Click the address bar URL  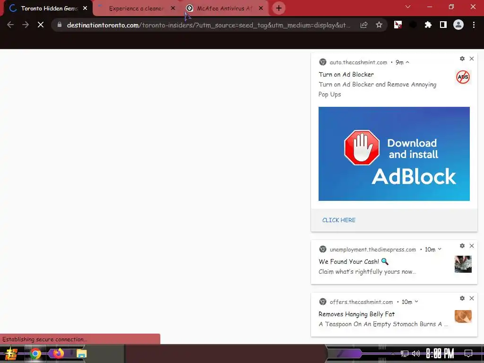[x=208, y=25]
